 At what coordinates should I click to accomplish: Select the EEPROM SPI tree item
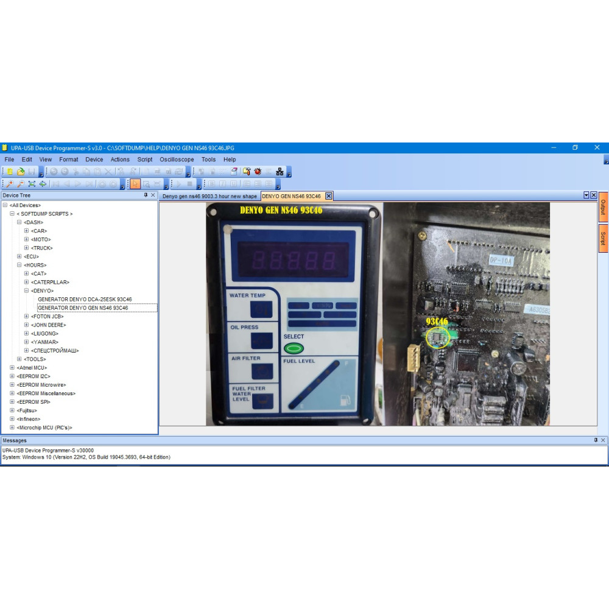coord(33,401)
